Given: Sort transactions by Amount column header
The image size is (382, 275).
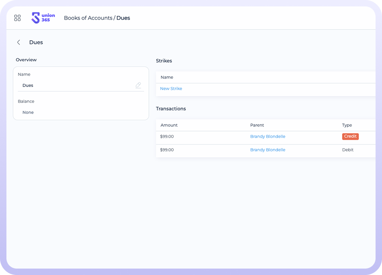Looking at the screenshot, I should [x=169, y=125].
